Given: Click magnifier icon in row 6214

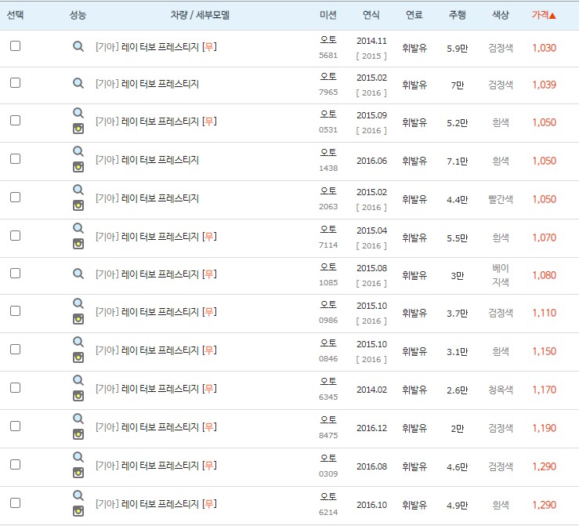Looking at the screenshot, I should click(78, 495).
